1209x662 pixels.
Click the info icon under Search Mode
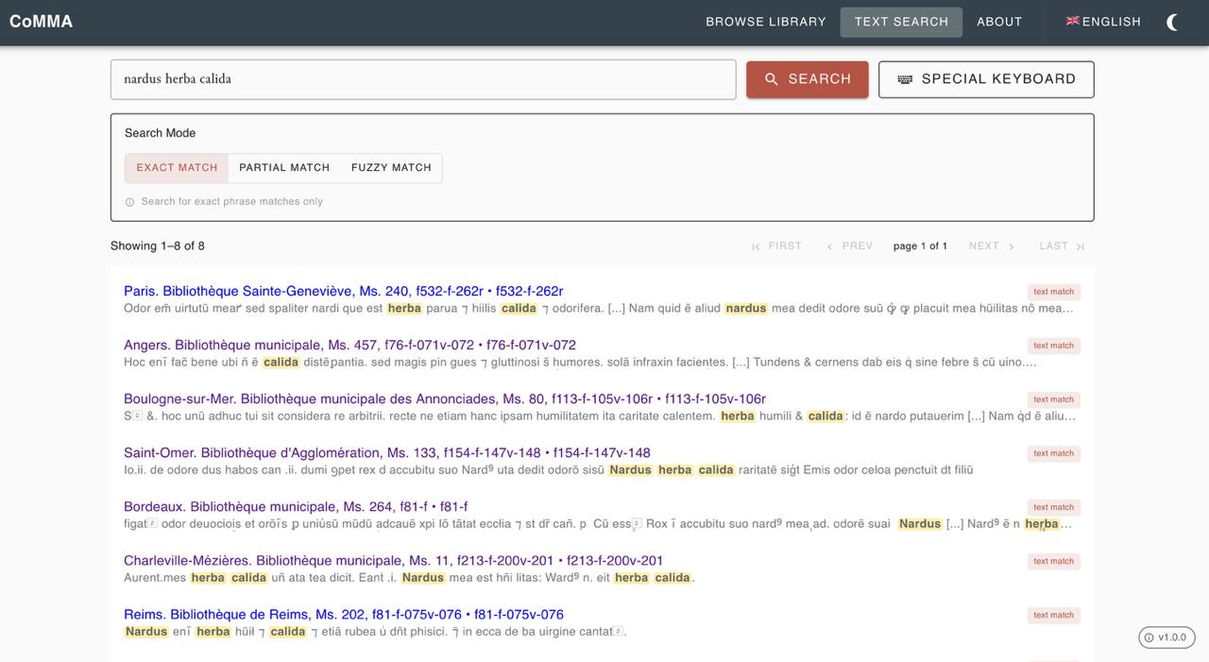coord(130,202)
